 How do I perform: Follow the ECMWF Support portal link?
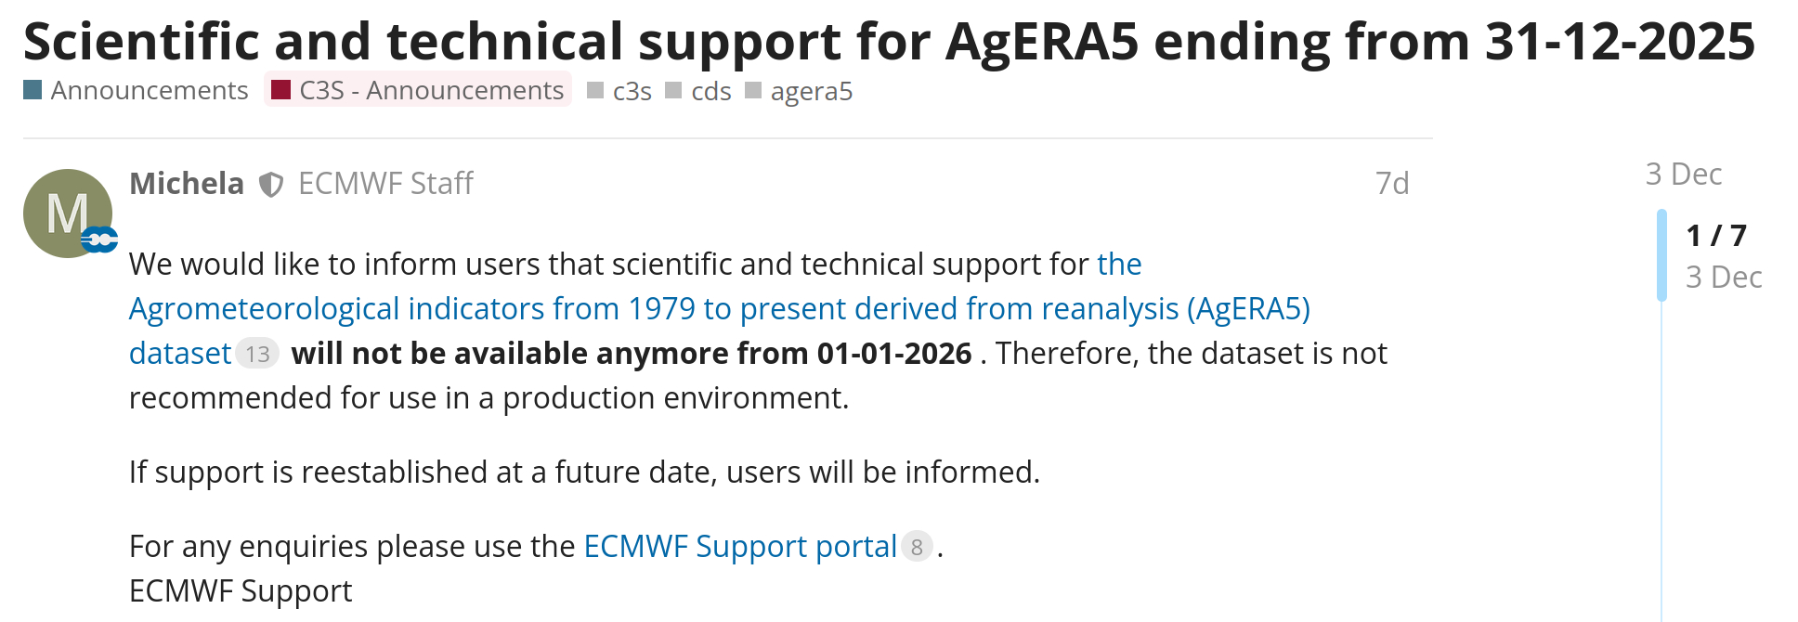[x=739, y=546]
